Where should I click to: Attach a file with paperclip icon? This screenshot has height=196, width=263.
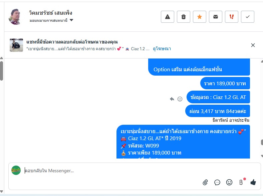205,182
